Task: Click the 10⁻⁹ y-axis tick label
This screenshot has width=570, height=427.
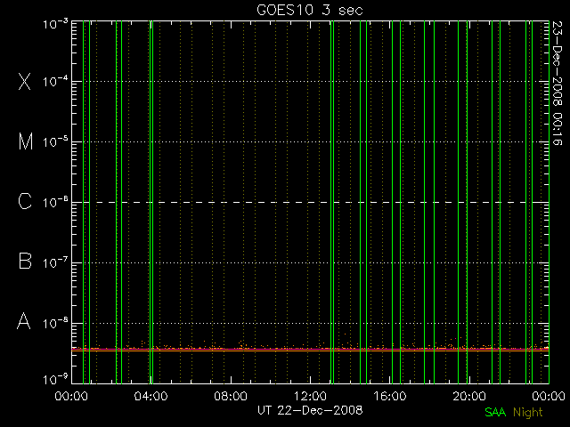Action: [x=55, y=380]
